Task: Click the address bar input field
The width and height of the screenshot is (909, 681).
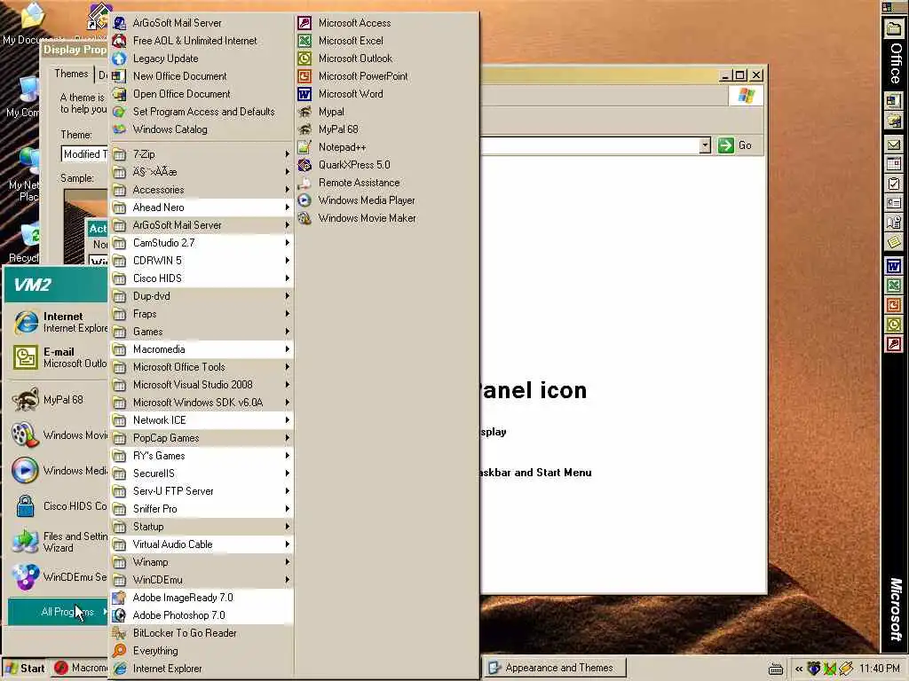Action: 589,145
